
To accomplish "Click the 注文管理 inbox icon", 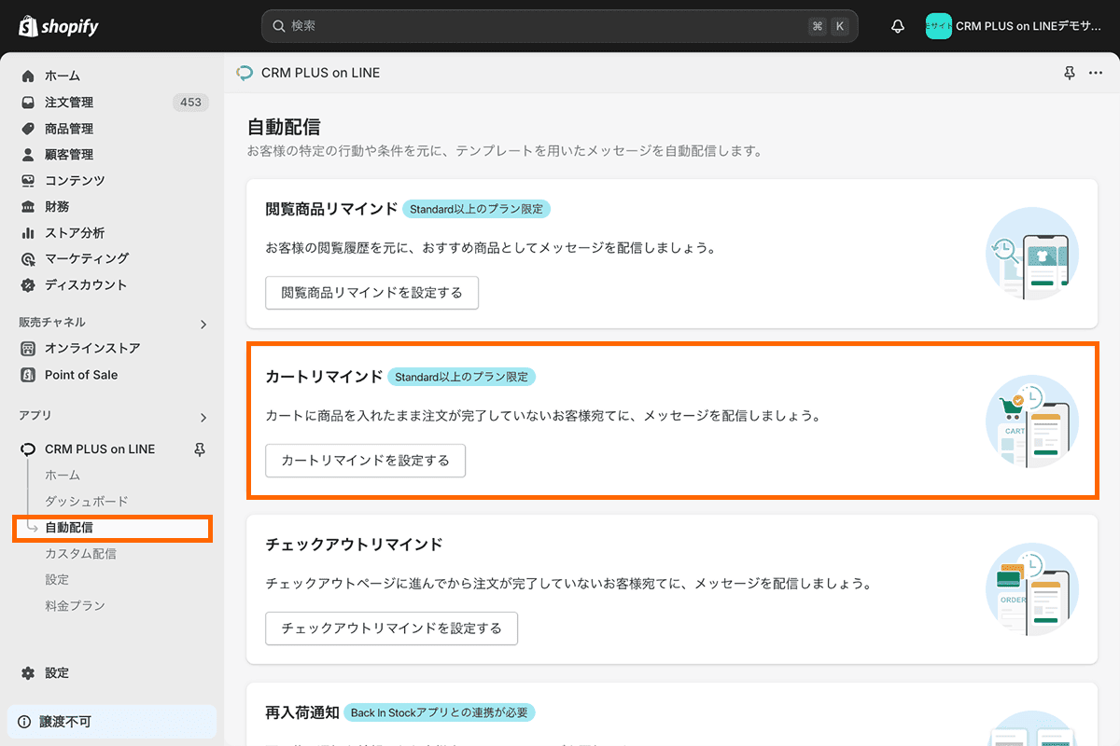I will point(28,103).
